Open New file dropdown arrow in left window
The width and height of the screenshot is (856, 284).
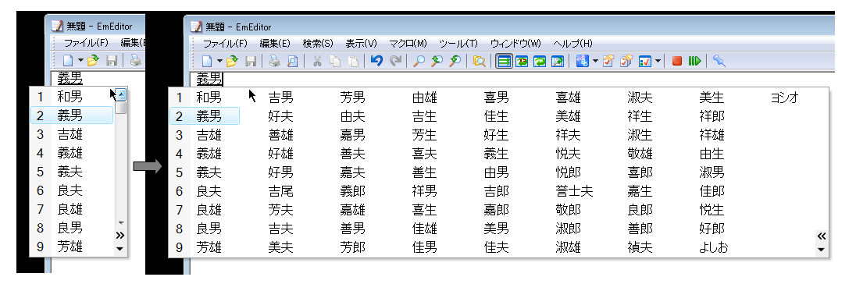[x=80, y=61]
